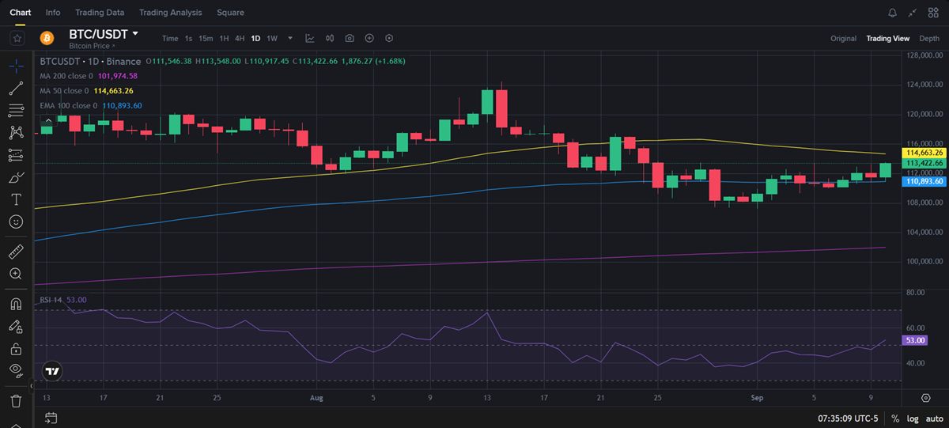
Task: Select the 1D interval
Action: pyautogui.click(x=255, y=38)
